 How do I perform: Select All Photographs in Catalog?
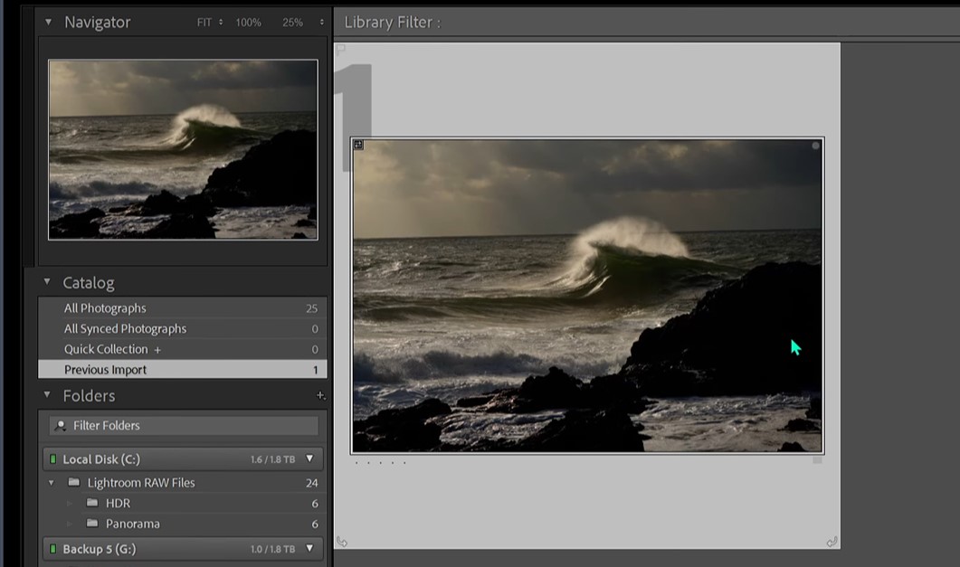[x=183, y=308]
